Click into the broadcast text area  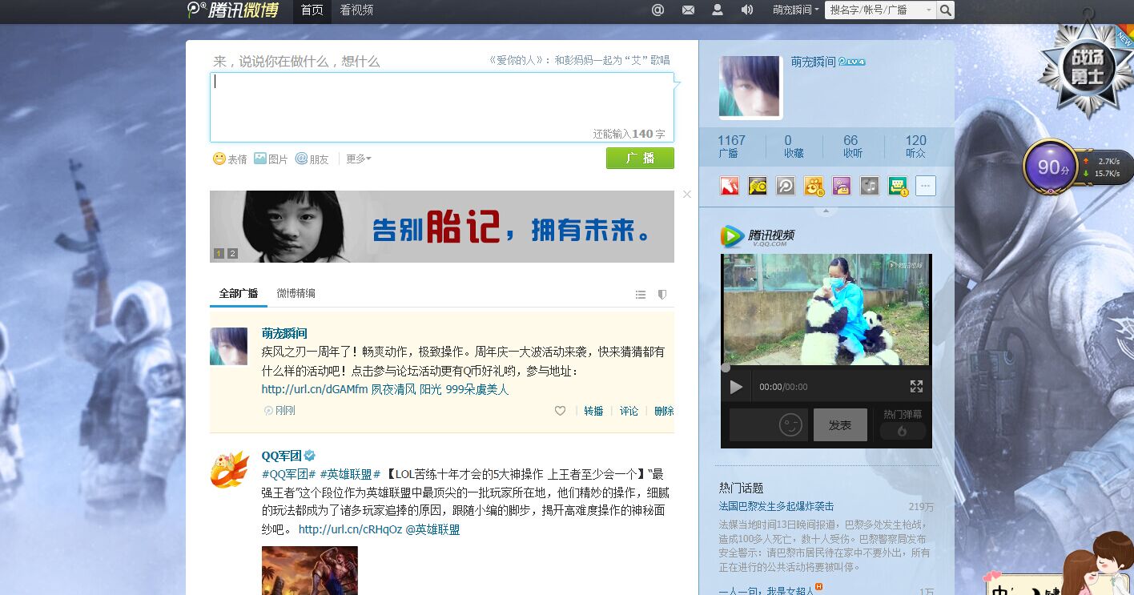point(442,107)
